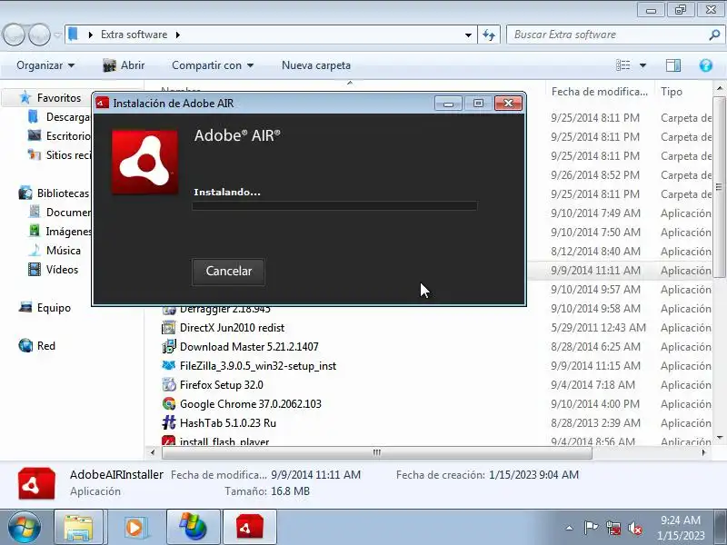Image resolution: width=727 pixels, height=545 pixels.
Task: Click the FileZilla installer file icon
Action: [169, 366]
